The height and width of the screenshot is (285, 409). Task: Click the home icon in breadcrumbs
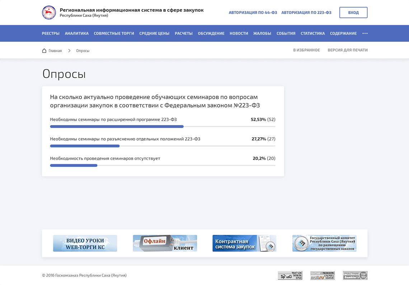44,51
